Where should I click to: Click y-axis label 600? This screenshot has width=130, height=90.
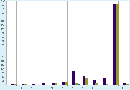pos(3,5)
